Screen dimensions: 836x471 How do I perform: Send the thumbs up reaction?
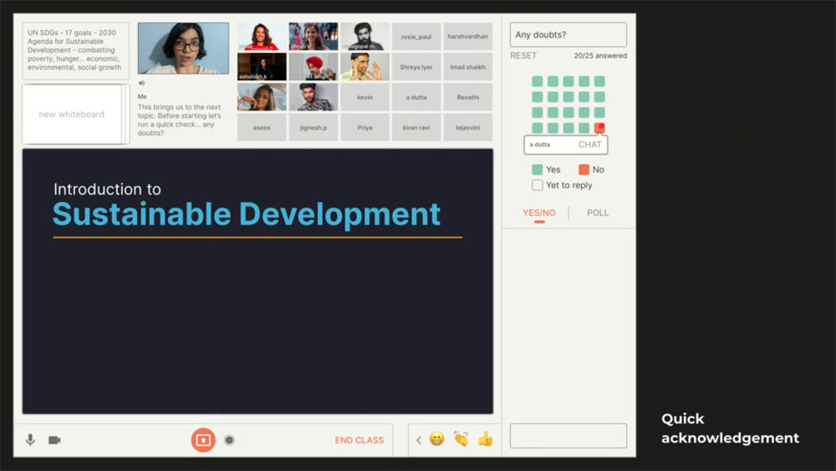pos(485,439)
